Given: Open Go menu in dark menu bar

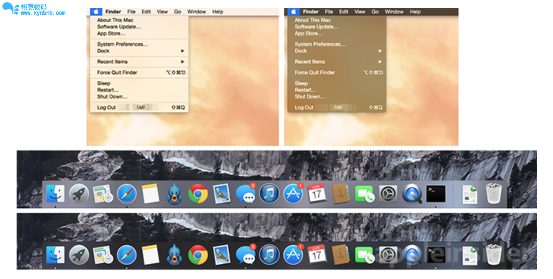Looking at the screenshot, I should [375, 12].
